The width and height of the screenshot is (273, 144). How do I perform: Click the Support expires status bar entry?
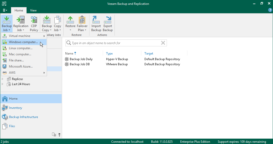(242, 142)
